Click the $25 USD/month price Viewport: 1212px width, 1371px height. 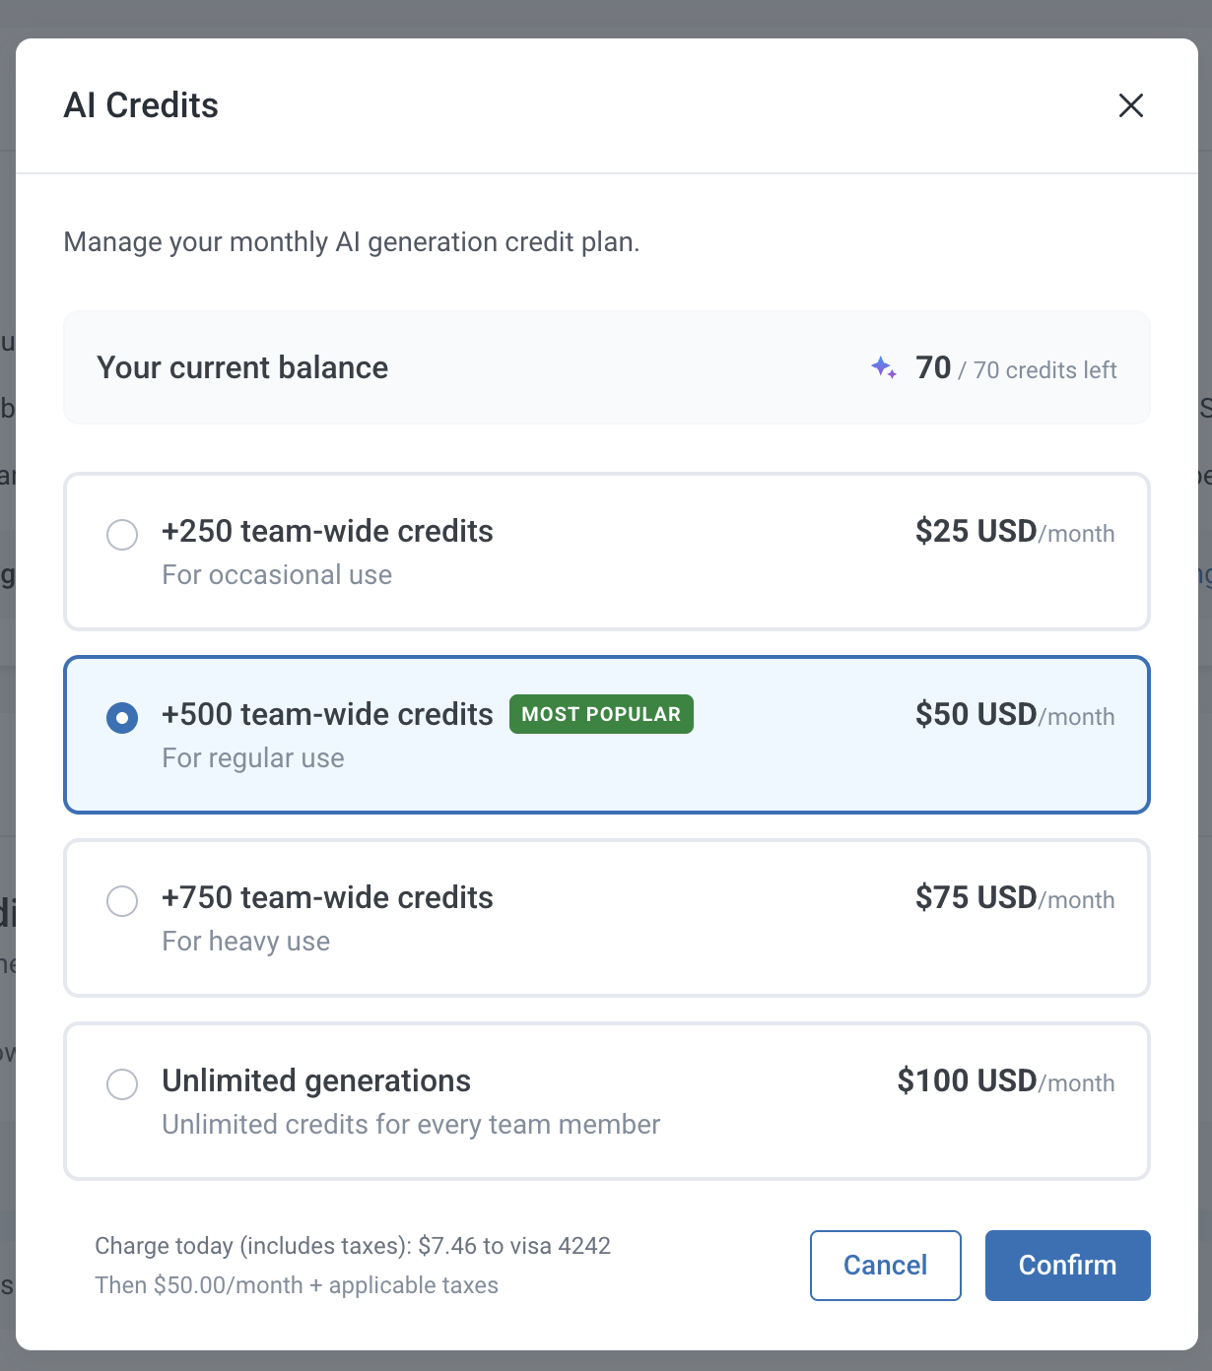(1014, 532)
